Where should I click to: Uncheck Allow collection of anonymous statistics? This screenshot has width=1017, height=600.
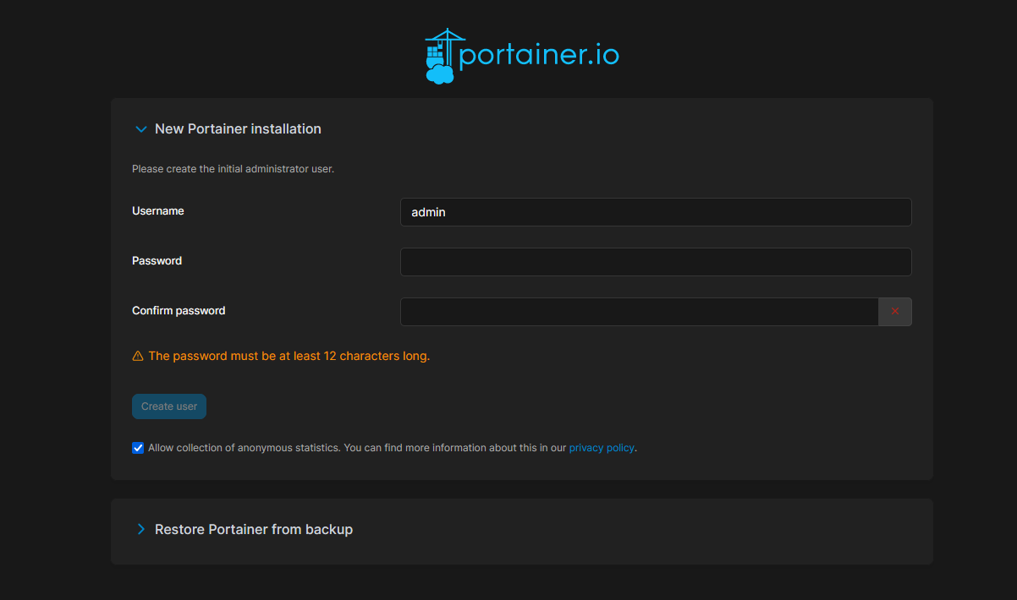pos(138,448)
